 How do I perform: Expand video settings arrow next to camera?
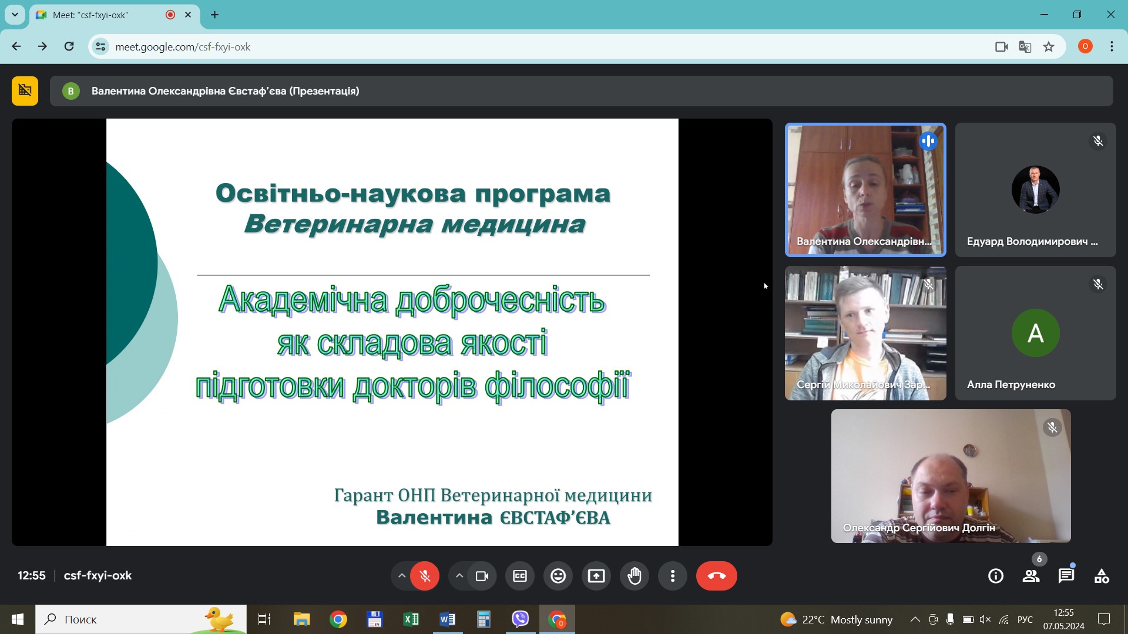[x=459, y=576]
